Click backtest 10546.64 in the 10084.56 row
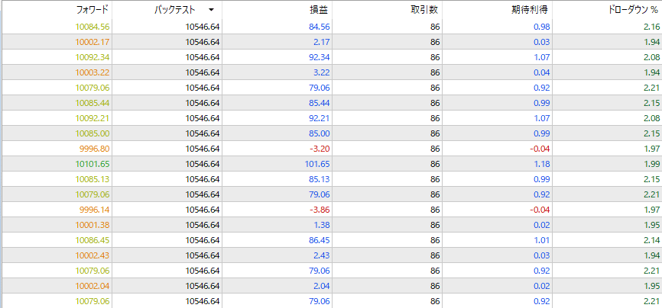 point(203,27)
